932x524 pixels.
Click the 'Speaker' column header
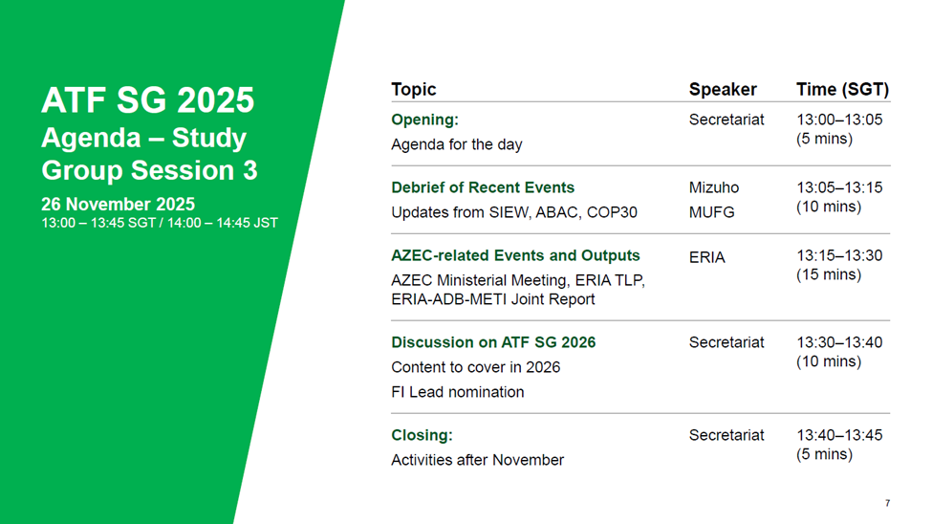click(722, 90)
